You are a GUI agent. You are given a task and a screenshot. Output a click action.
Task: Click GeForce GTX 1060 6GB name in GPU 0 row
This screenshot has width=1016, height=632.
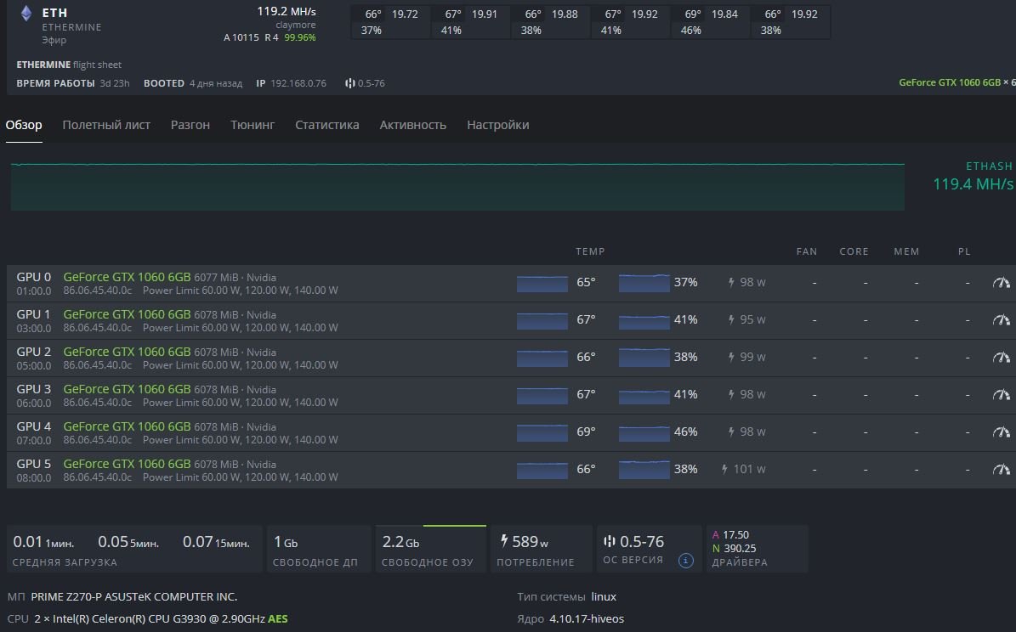point(127,277)
